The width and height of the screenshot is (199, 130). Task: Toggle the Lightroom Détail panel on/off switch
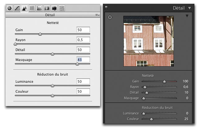point(106,8)
